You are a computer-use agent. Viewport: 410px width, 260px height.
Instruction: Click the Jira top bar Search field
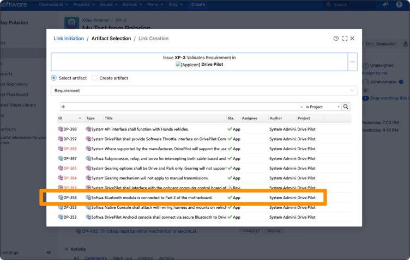click(x=349, y=5)
